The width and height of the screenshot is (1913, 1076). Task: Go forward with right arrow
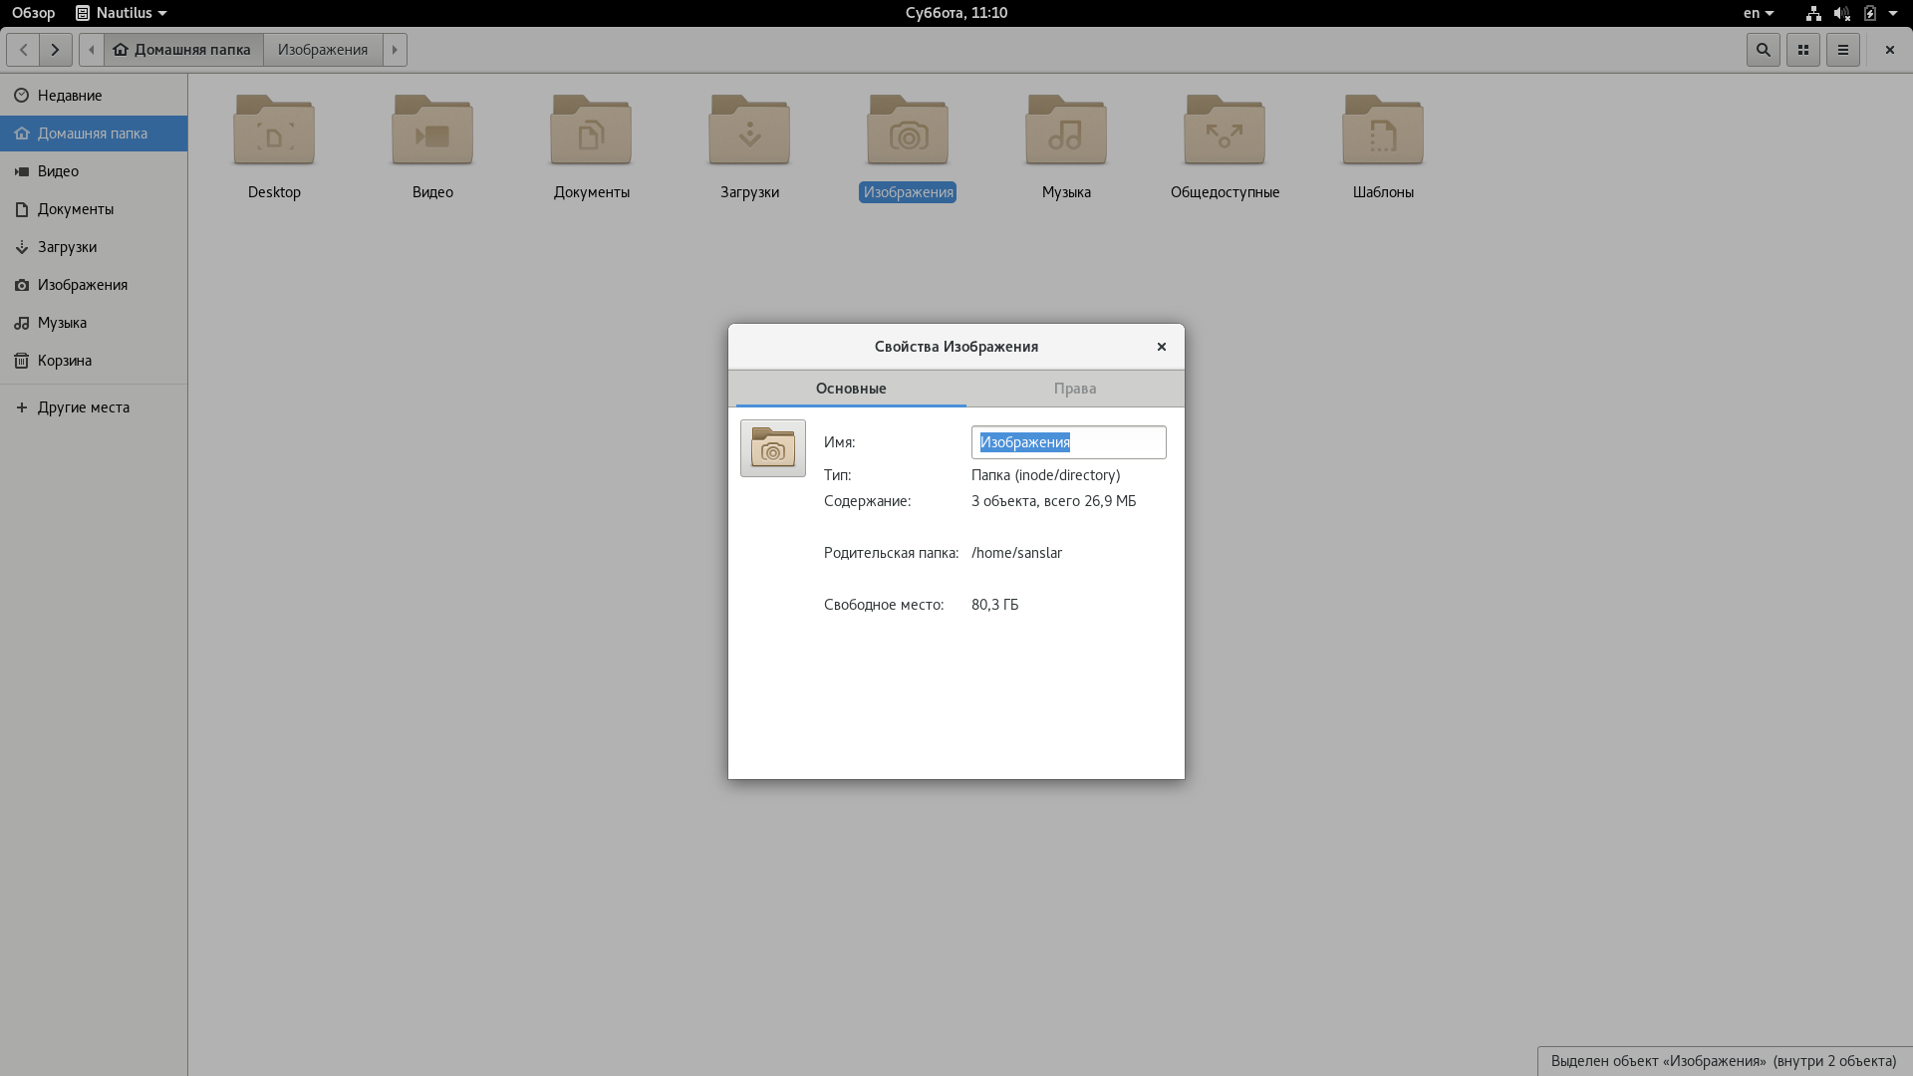point(55,50)
